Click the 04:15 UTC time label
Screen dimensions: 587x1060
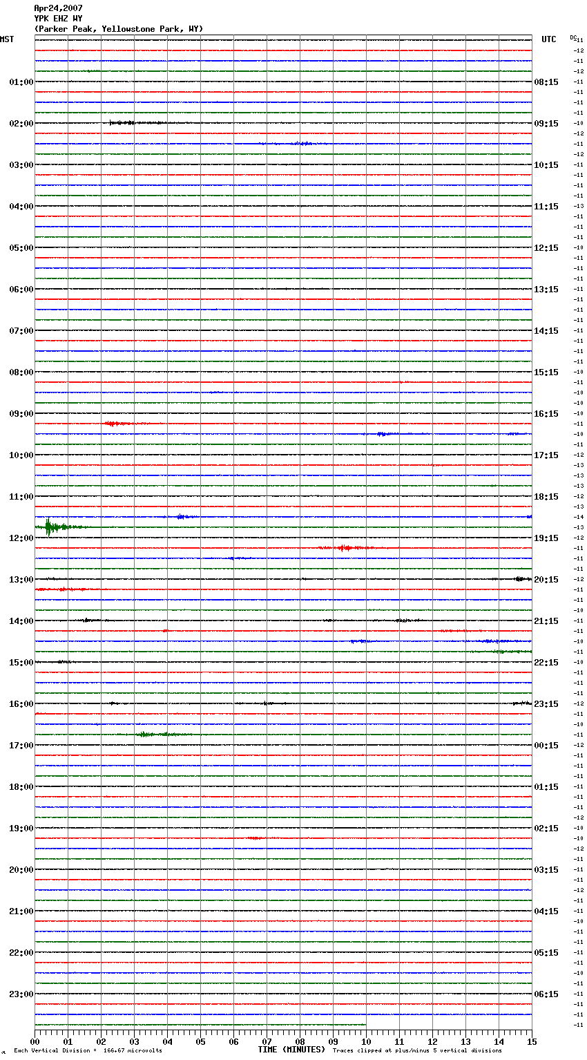(x=546, y=911)
